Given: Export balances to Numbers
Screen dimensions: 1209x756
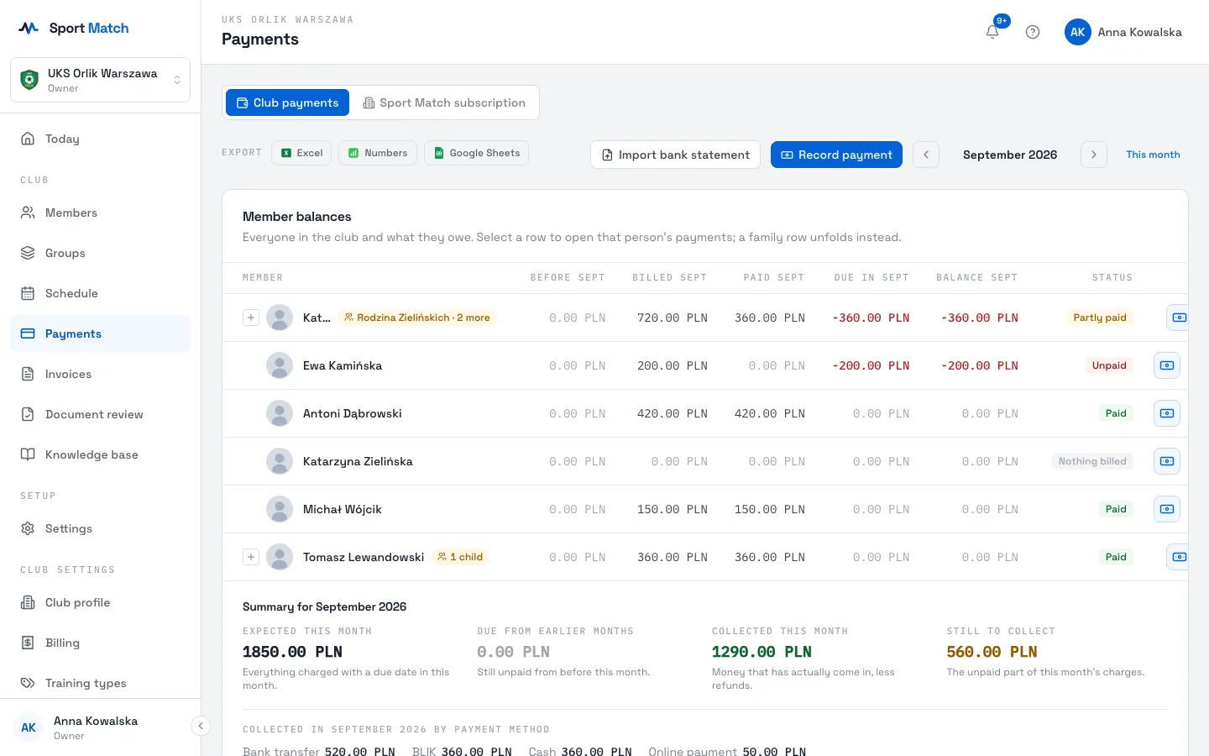Looking at the screenshot, I should (x=378, y=153).
